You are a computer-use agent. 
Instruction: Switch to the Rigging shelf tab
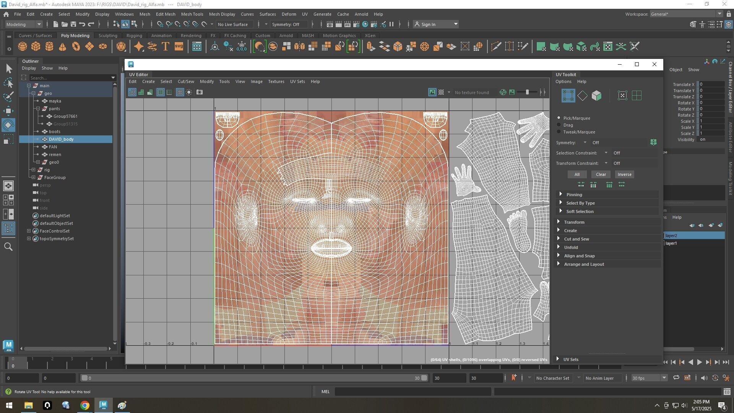coord(134,36)
